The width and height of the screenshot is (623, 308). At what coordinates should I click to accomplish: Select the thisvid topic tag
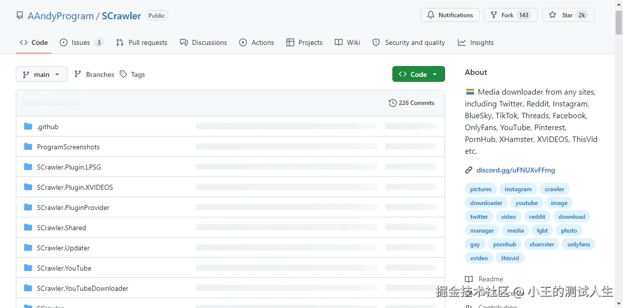coord(510,258)
